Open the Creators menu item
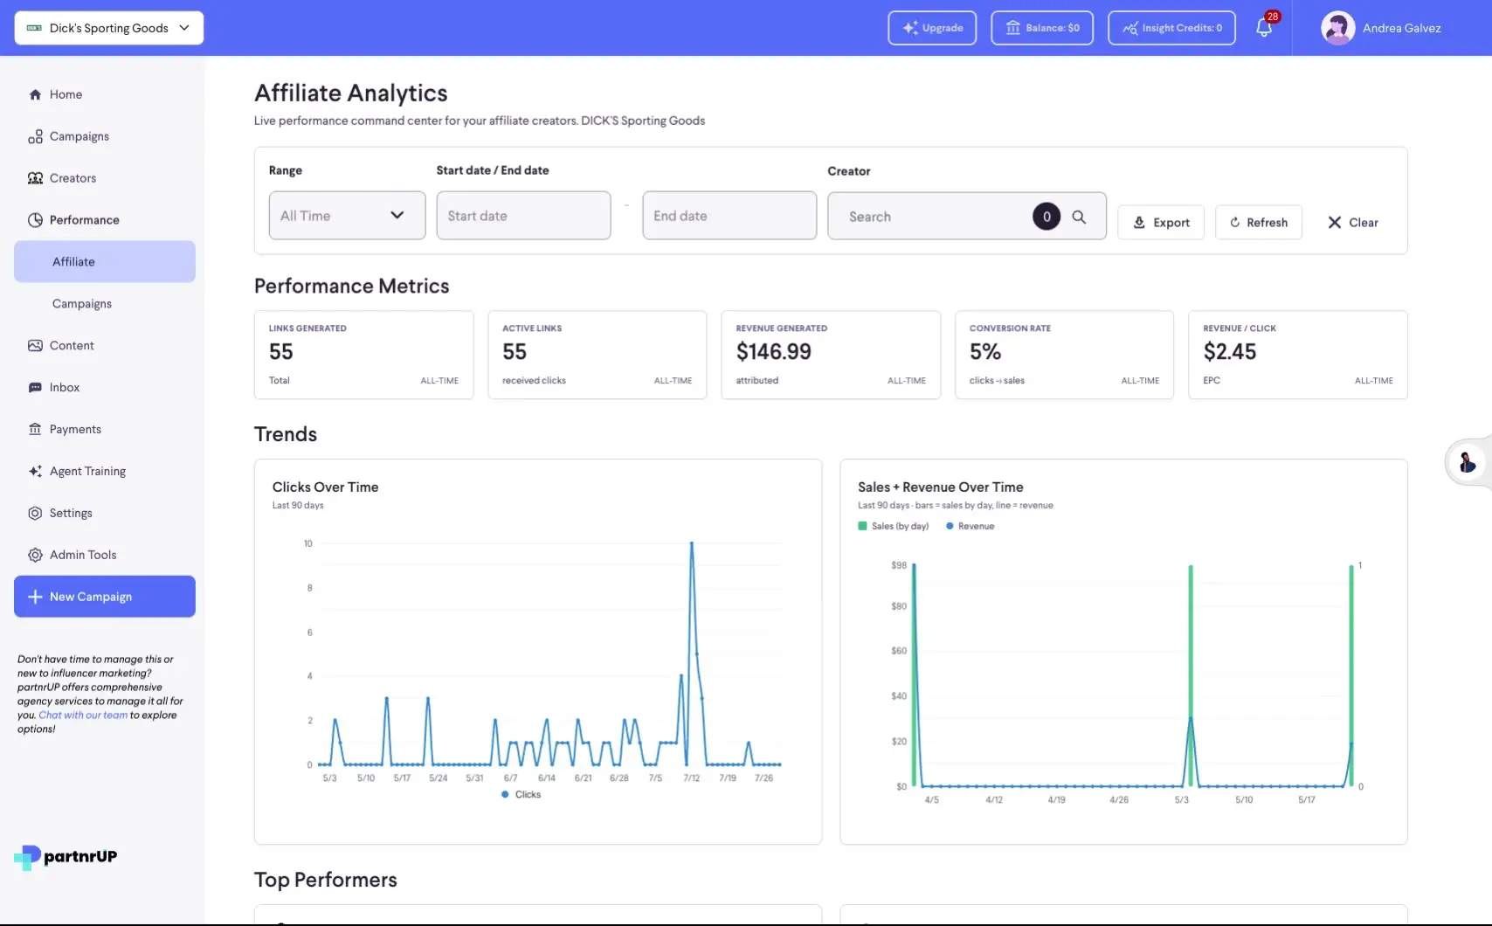1492x926 pixels. 105,178
